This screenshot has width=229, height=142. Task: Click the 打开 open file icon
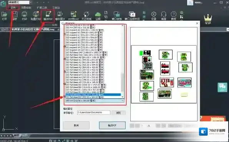pos(4,16)
